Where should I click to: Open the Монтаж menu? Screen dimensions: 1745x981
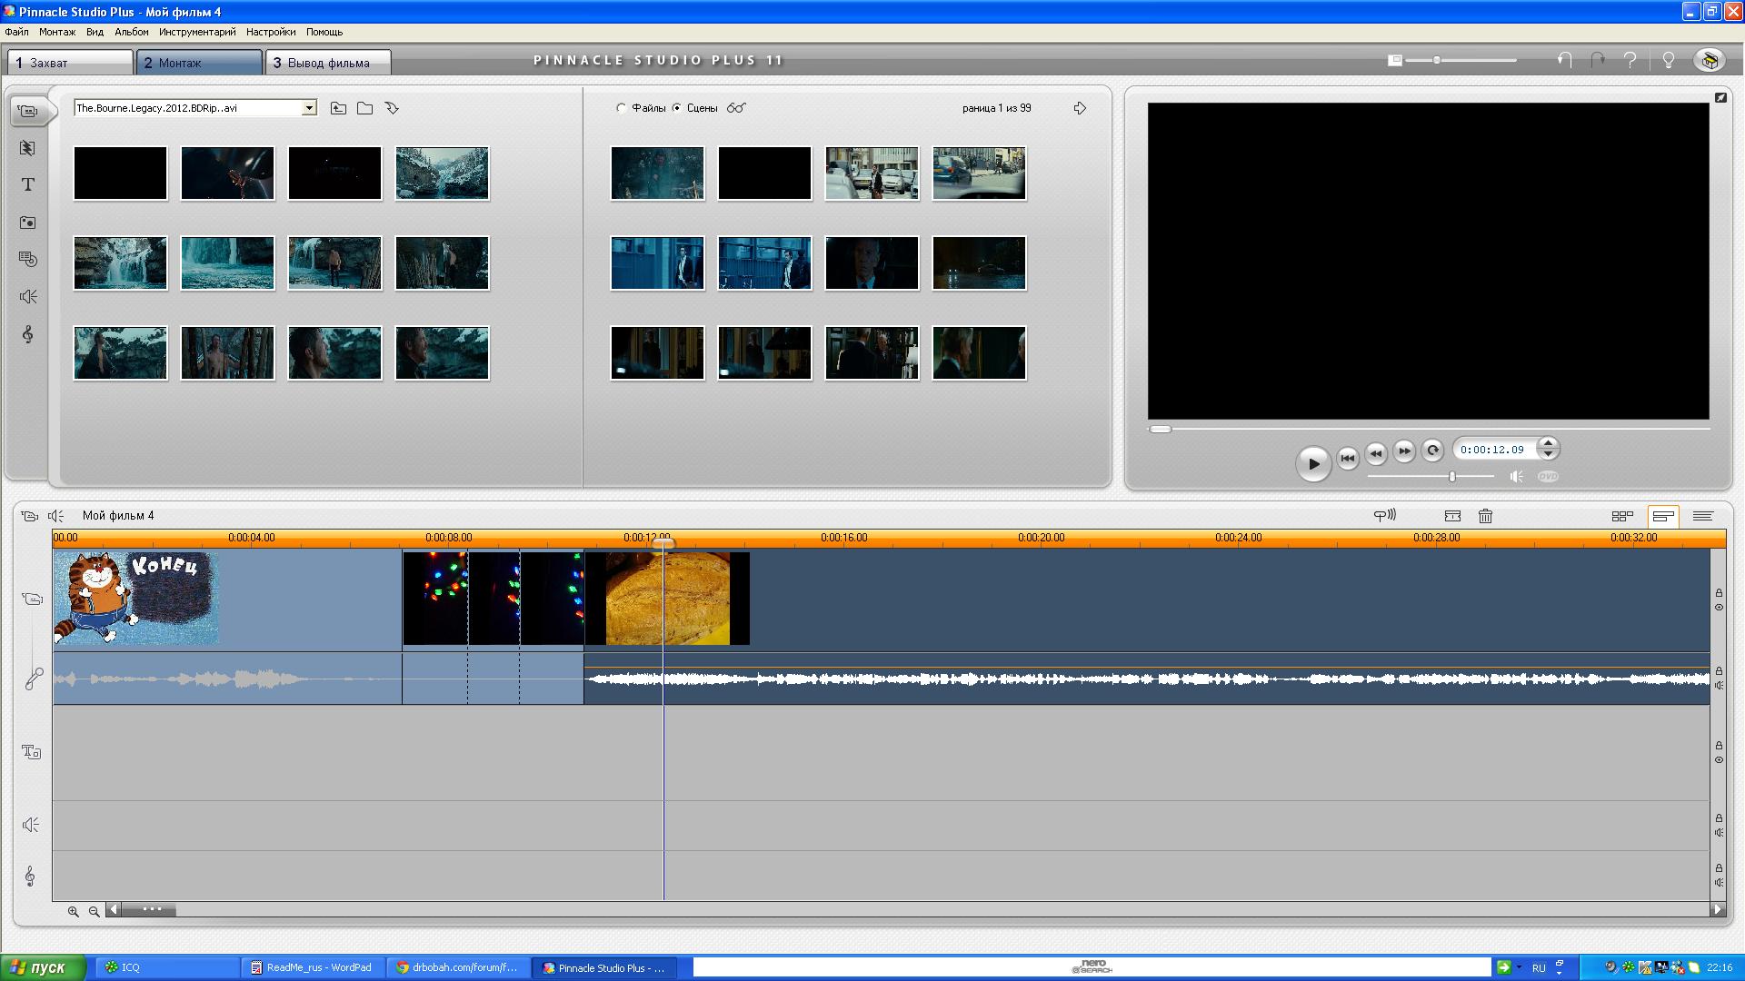(57, 32)
